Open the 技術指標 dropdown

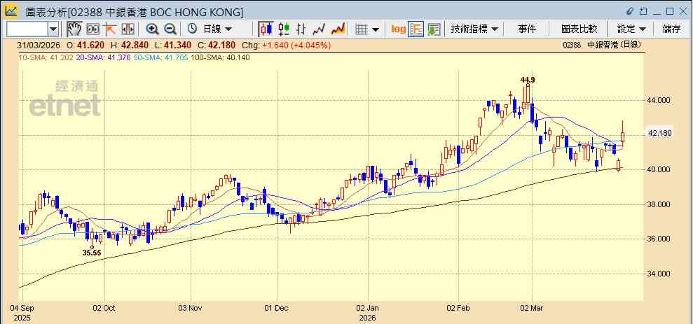point(474,29)
